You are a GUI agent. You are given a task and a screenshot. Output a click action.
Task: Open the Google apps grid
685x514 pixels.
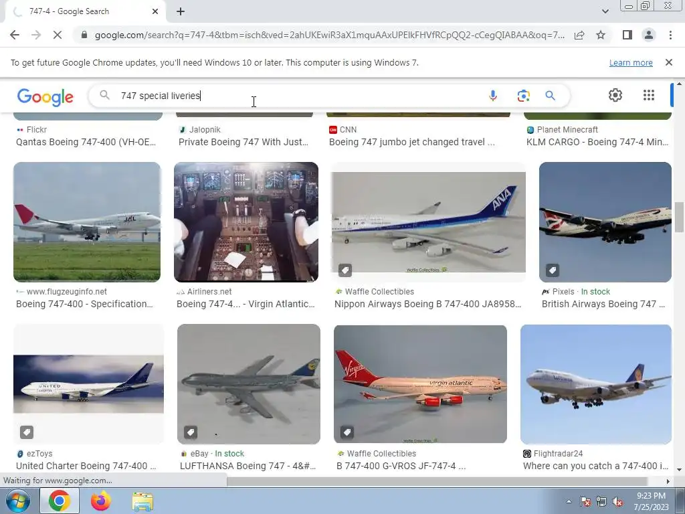click(649, 95)
